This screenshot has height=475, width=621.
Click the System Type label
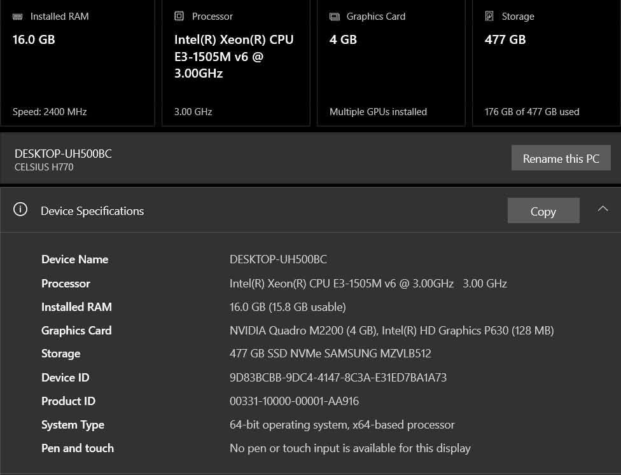click(73, 425)
